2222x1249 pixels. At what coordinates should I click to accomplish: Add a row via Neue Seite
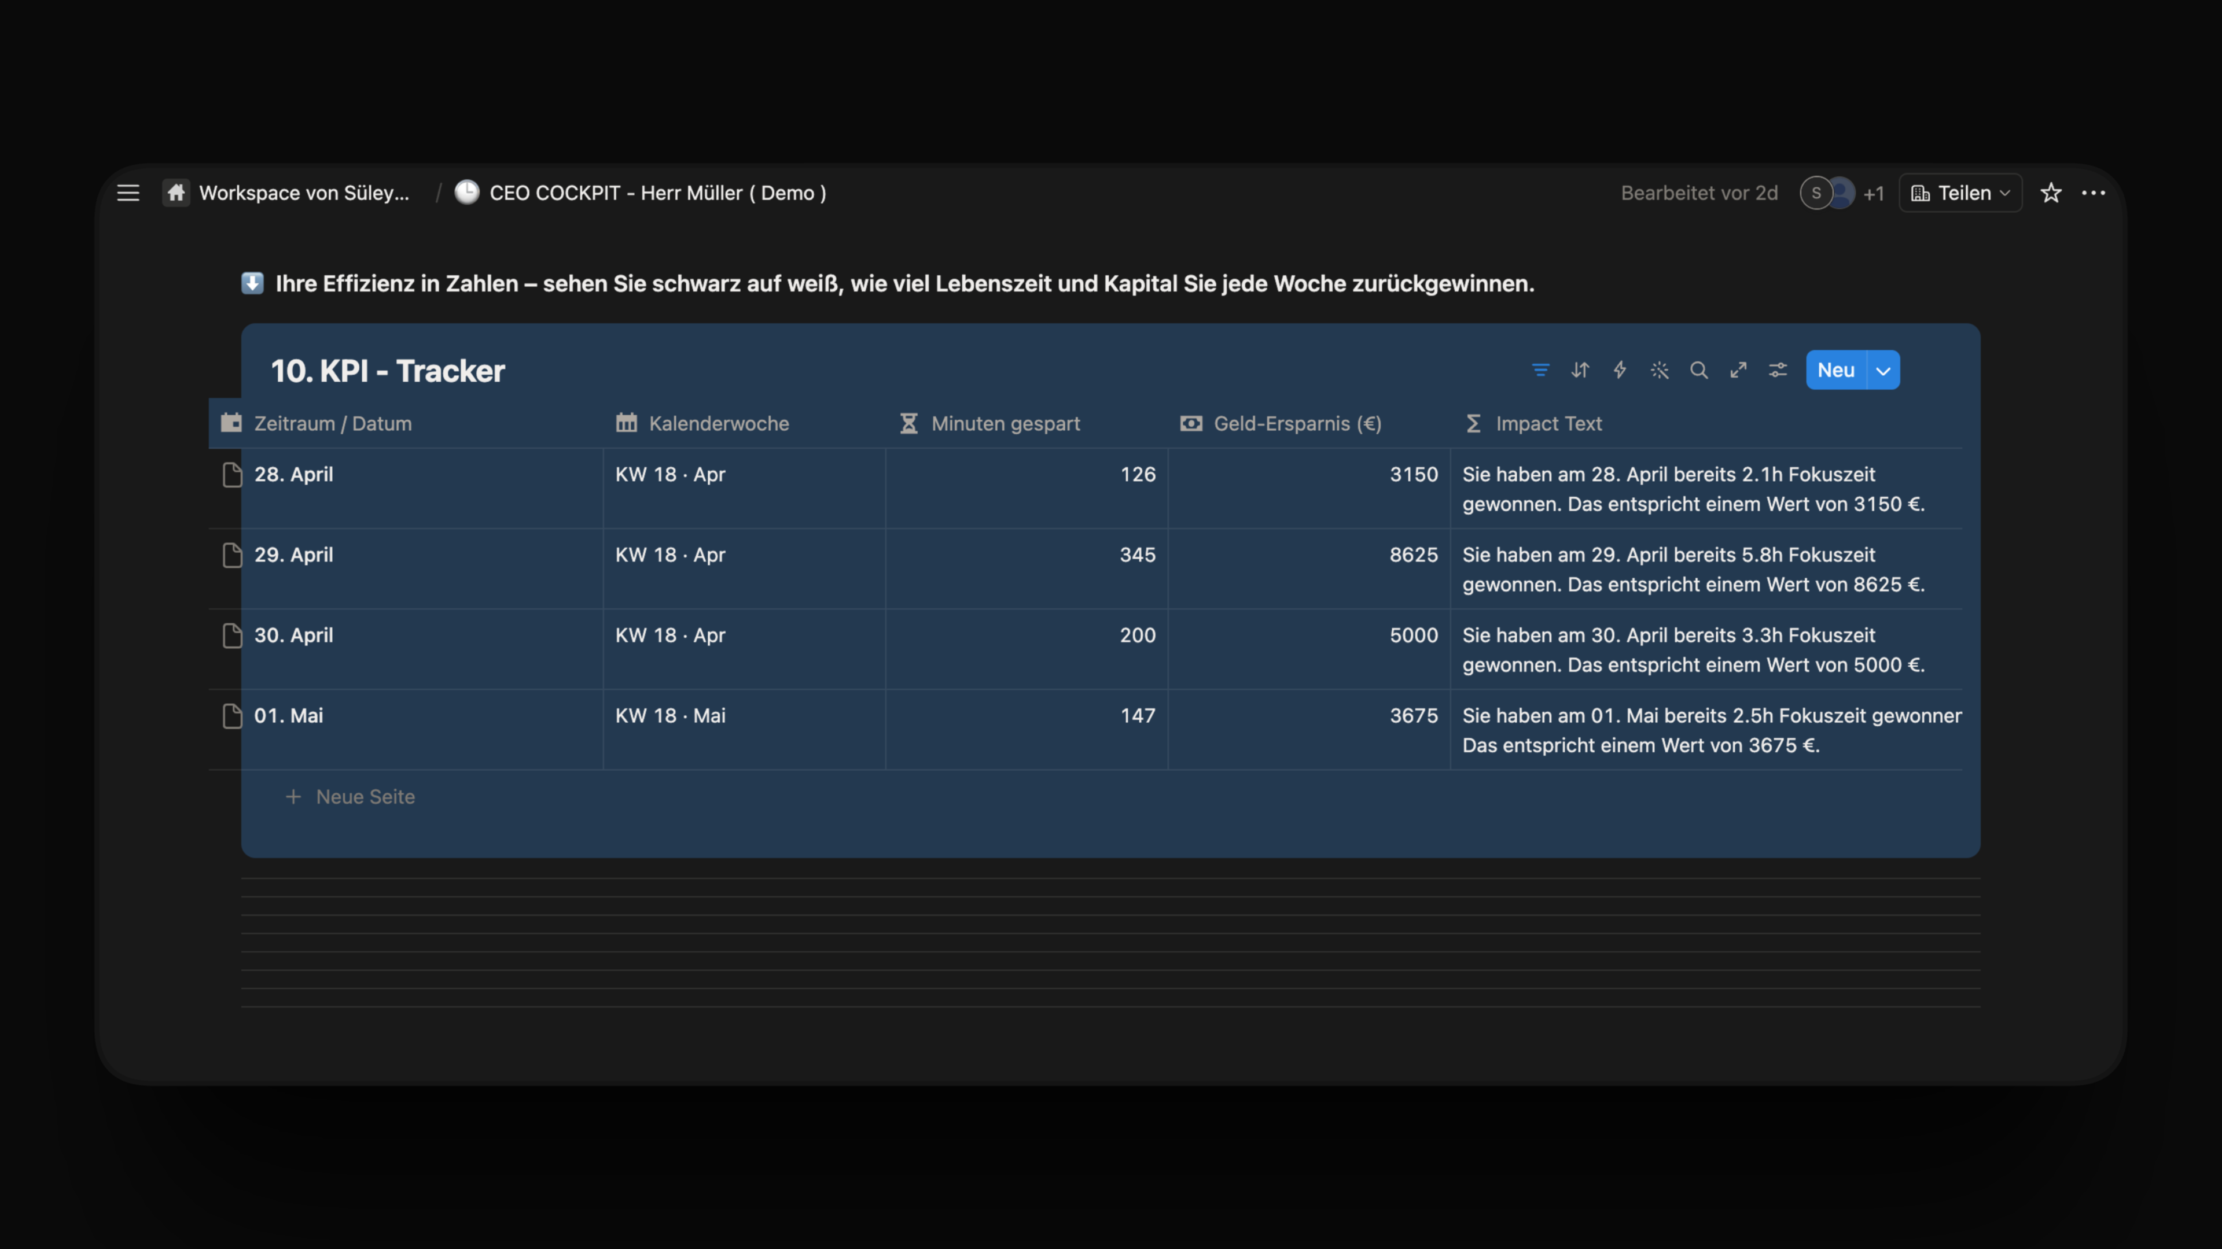(x=350, y=797)
